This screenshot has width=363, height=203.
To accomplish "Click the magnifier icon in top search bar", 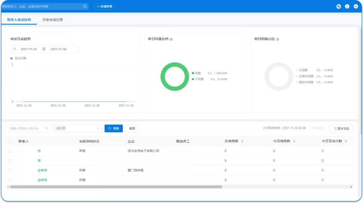I will click(85, 6).
